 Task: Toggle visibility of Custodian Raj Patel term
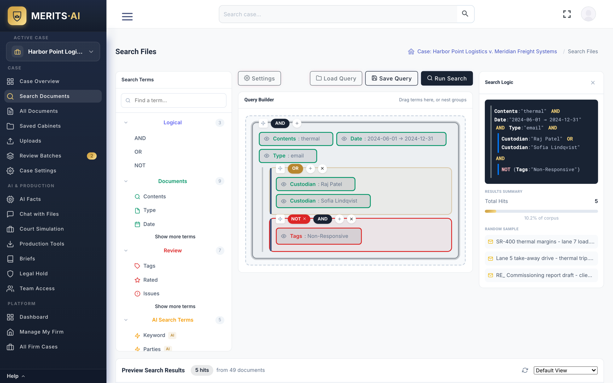[x=284, y=184]
